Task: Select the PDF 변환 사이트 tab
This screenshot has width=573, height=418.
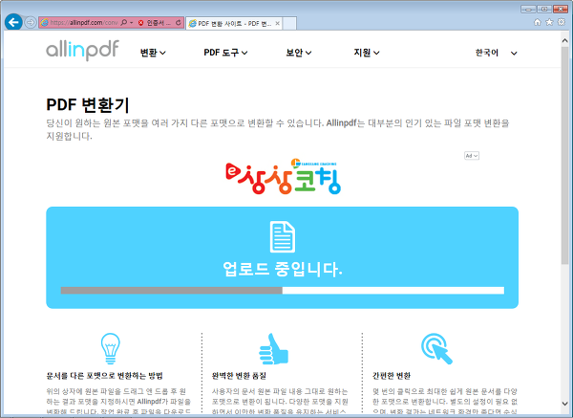Action: point(234,23)
